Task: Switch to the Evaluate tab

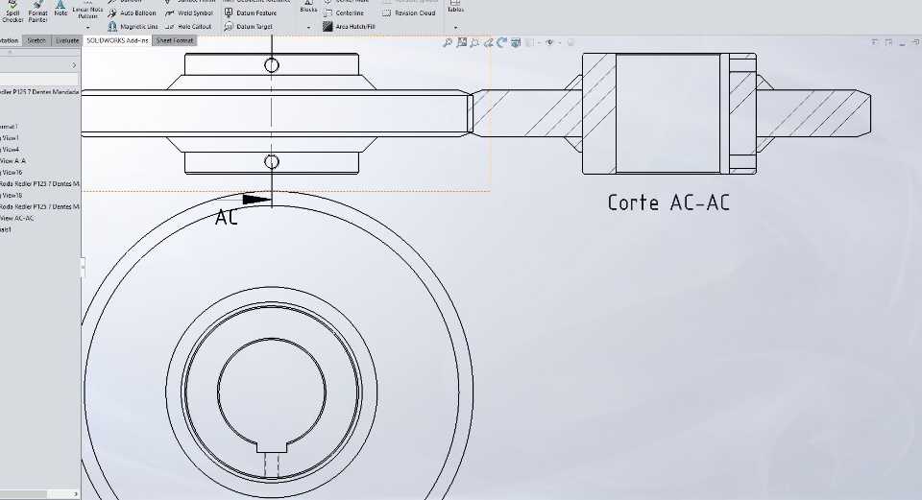Action: pos(67,40)
